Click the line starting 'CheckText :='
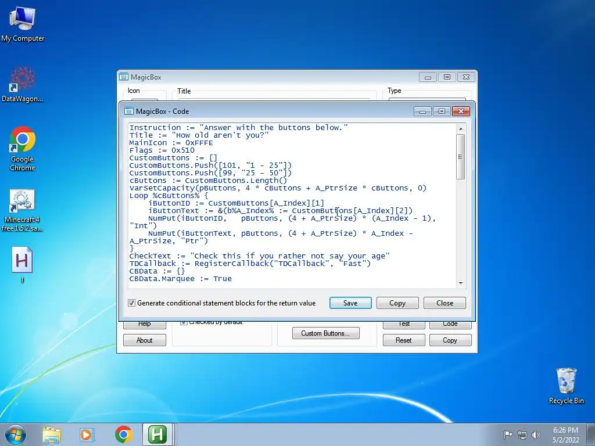 click(x=259, y=256)
